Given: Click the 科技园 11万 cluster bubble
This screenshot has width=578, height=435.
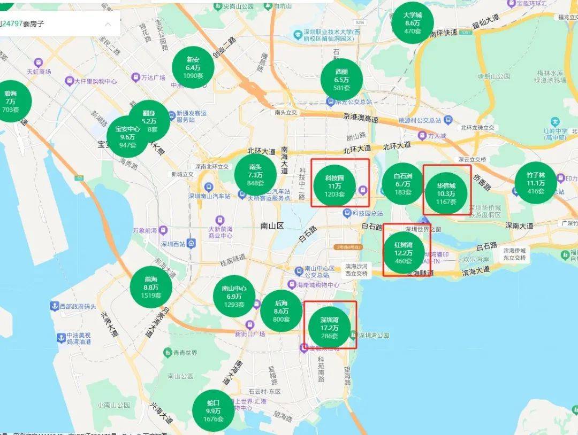Looking at the screenshot, I should (334, 186).
